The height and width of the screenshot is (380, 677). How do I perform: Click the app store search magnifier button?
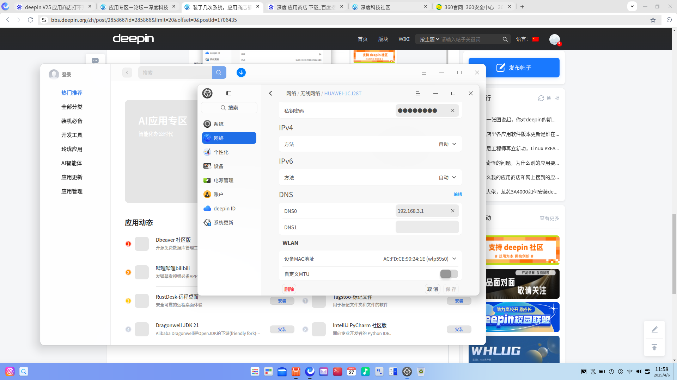tap(219, 72)
